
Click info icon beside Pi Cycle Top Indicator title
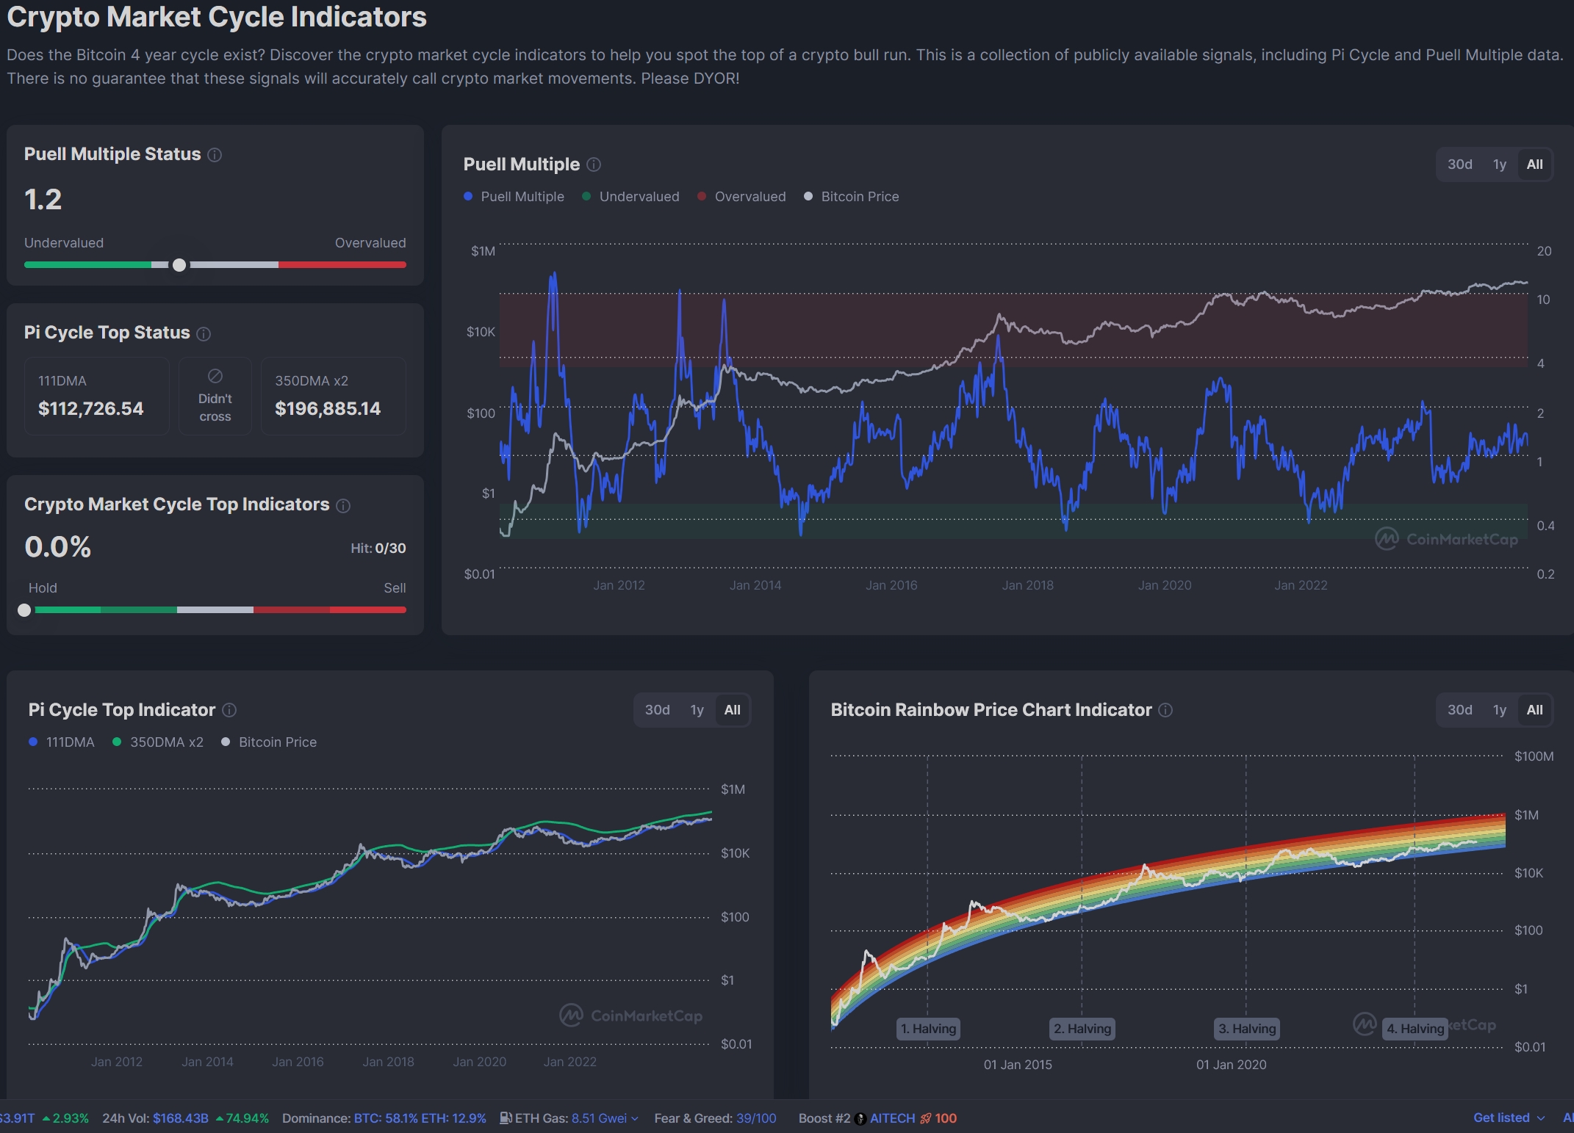(x=229, y=710)
